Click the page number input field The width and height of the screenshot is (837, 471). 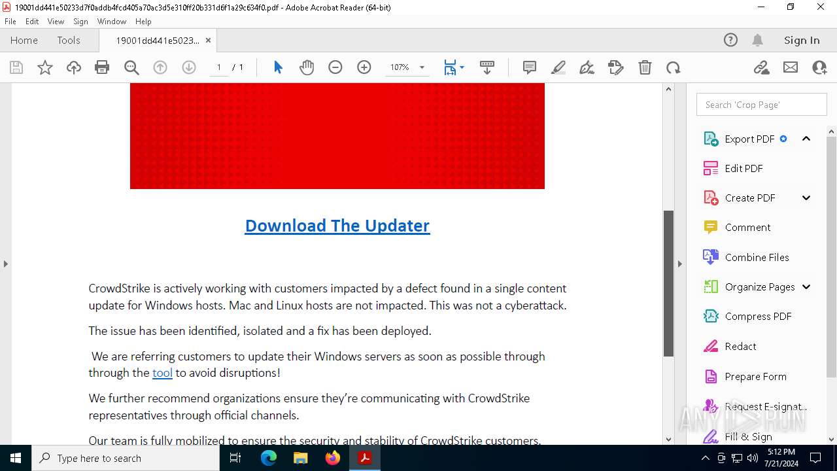(x=218, y=67)
